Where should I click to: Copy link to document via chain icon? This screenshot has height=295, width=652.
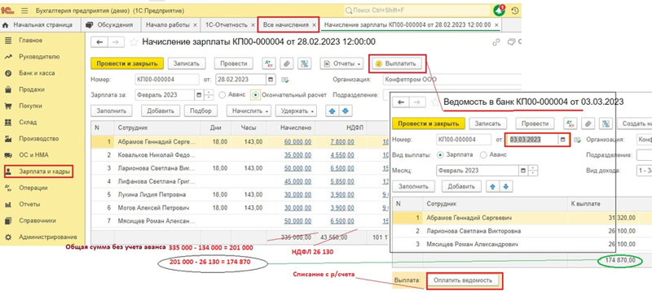click(x=496, y=42)
